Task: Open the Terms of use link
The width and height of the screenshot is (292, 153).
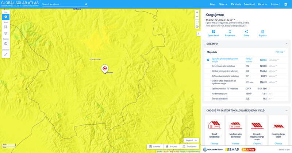Action: point(284,149)
